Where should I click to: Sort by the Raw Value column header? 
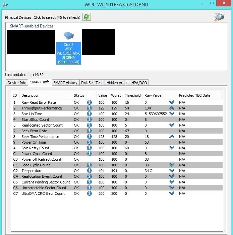[156, 95]
